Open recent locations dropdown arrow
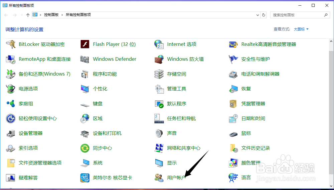 tap(22, 15)
